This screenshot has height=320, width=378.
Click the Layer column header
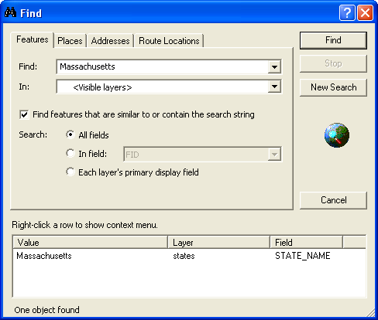(218, 243)
